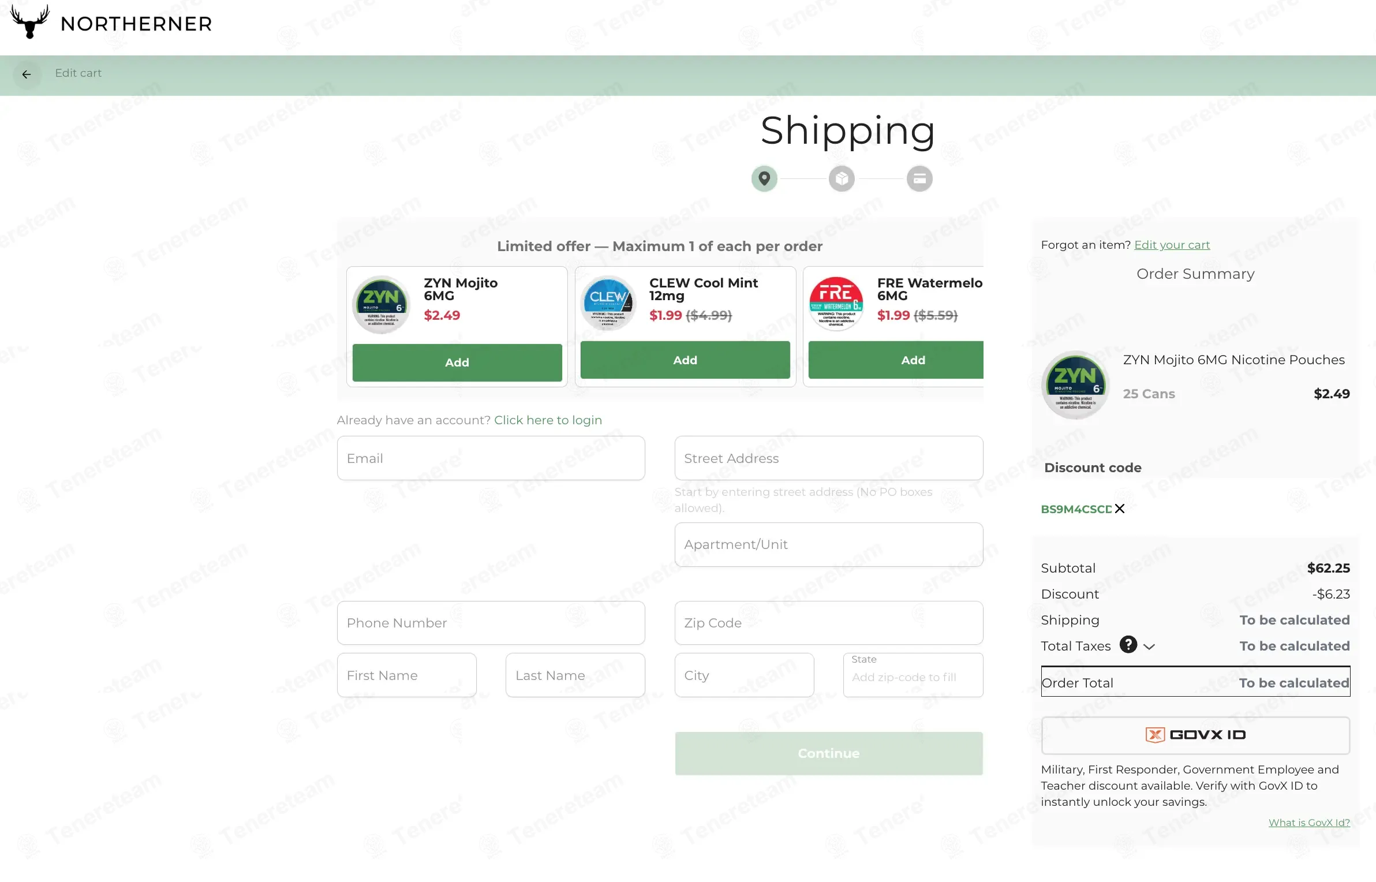
Task: Add ZYN Mojito 6MG offer to order
Action: click(457, 362)
